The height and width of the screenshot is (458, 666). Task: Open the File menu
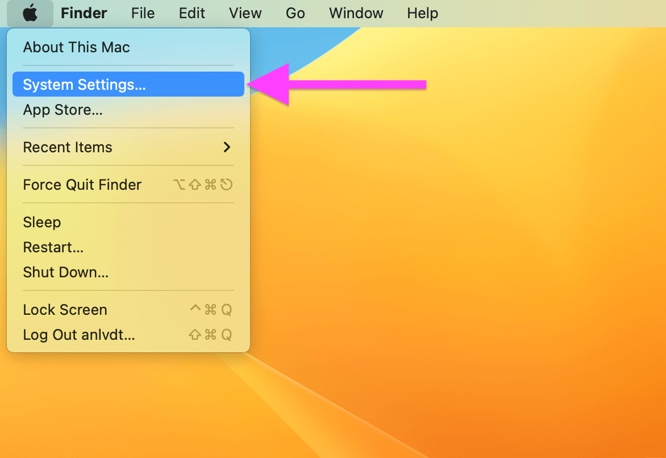(x=142, y=13)
